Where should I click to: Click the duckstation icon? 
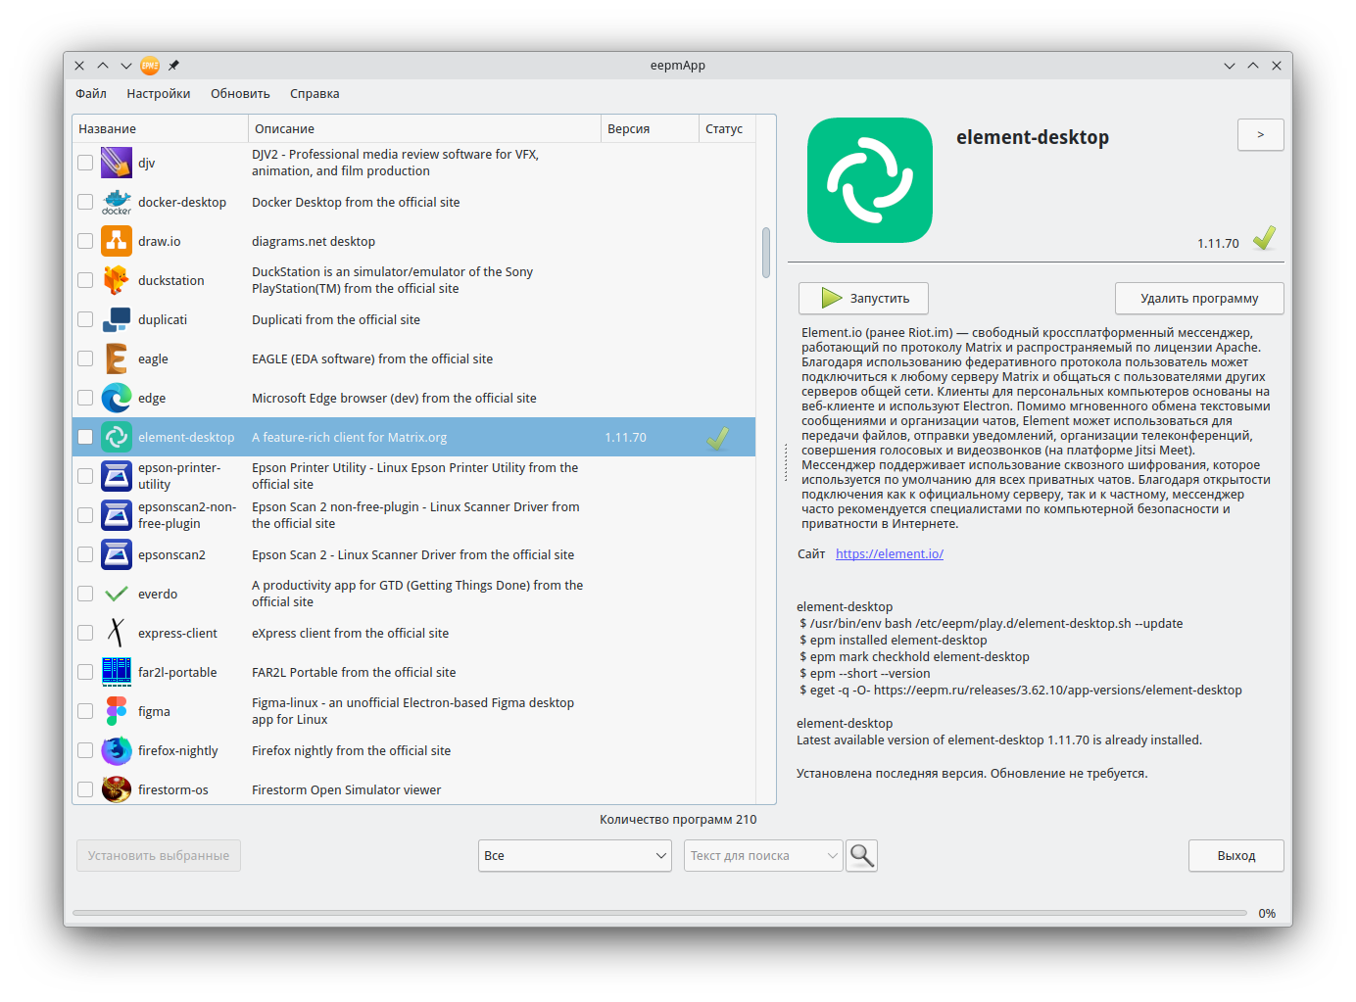(x=117, y=280)
